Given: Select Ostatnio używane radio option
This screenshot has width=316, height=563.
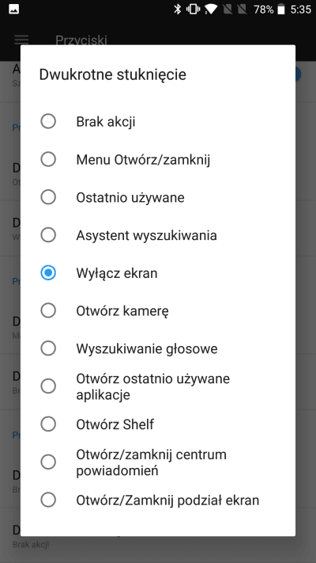Looking at the screenshot, I should pos(48,197).
